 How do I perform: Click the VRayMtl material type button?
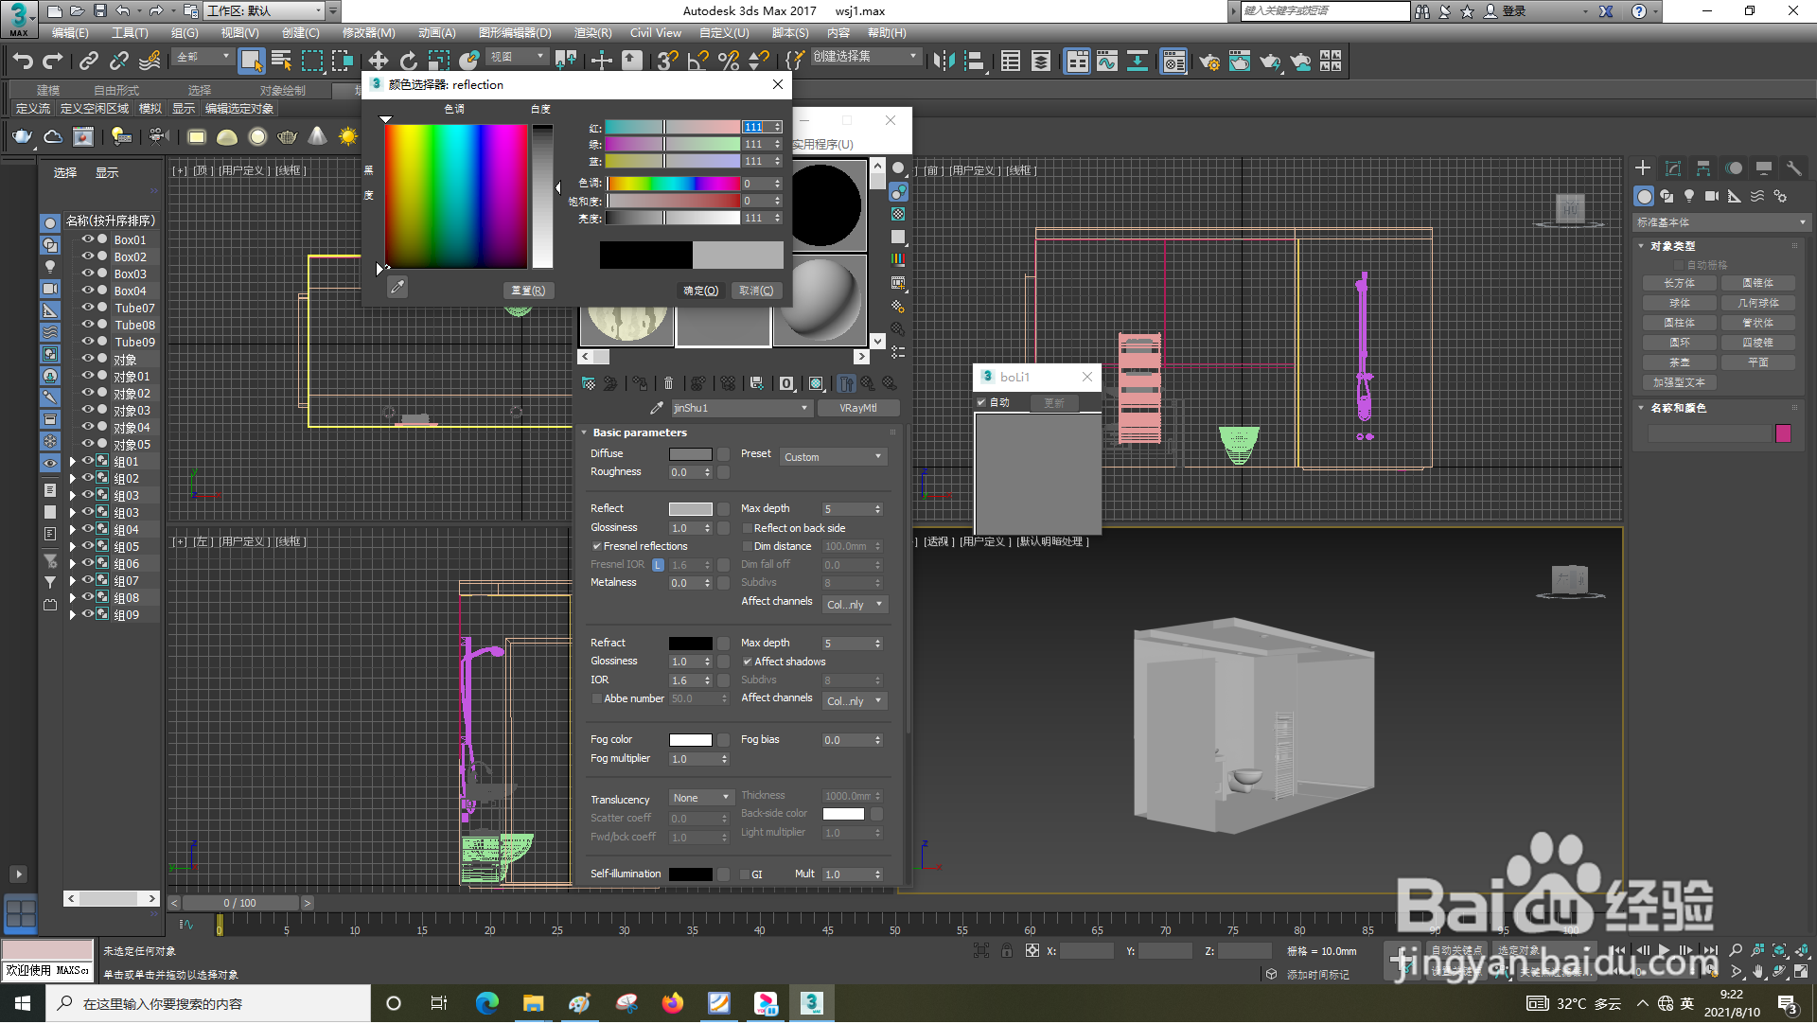point(857,409)
